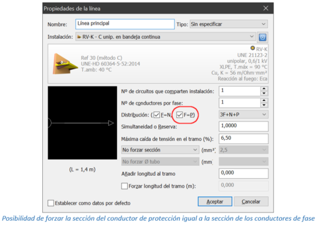Image resolution: width=317 pixels, height=225 pixels.
Task: Click the Nombre field with Línea principal
Action: [125, 24]
